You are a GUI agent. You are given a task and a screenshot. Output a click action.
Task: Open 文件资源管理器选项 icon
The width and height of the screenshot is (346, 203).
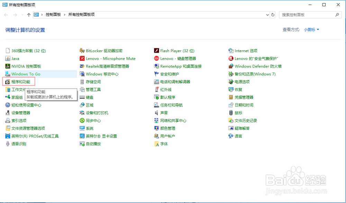pos(8,128)
